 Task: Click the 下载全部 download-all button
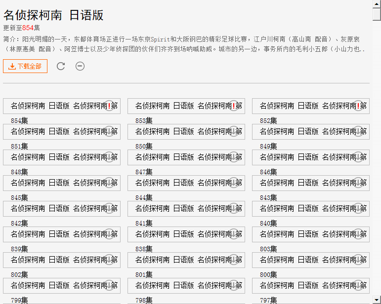pyautogui.click(x=25, y=66)
